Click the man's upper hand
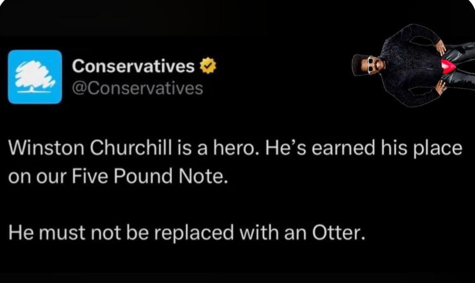The image size is (475, 283). [x=440, y=47]
